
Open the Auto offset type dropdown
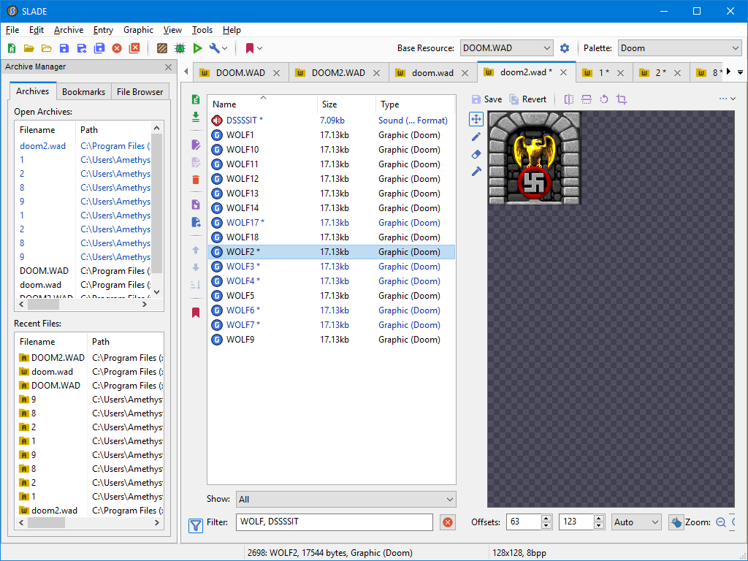(x=636, y=522)
